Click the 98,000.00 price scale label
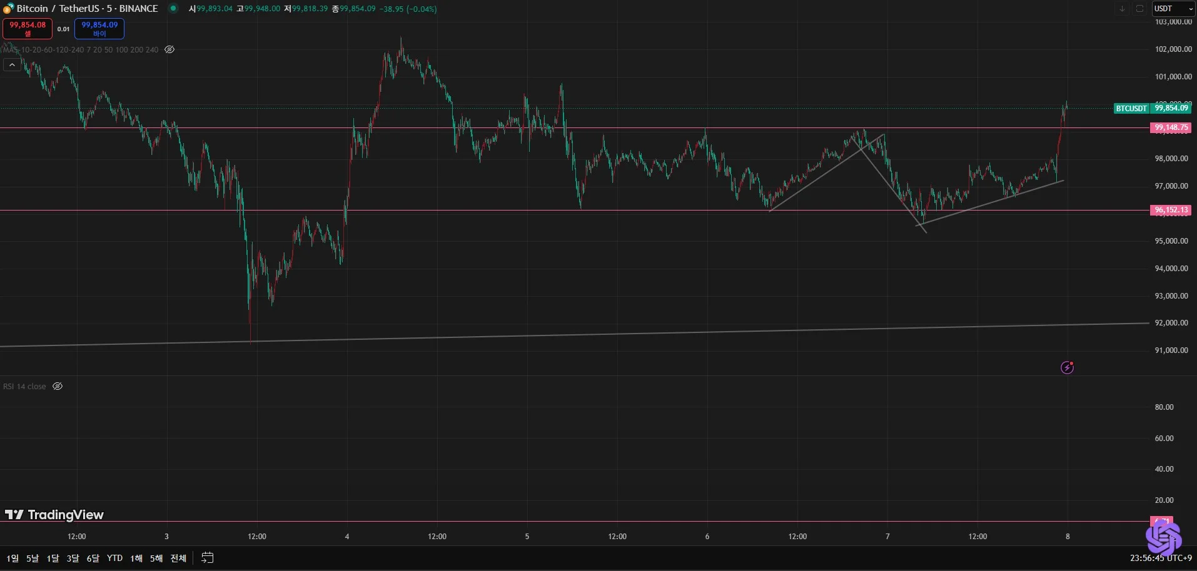Image resolution: width=1197 pixels, height=571 pixels. click(1171, 159)
